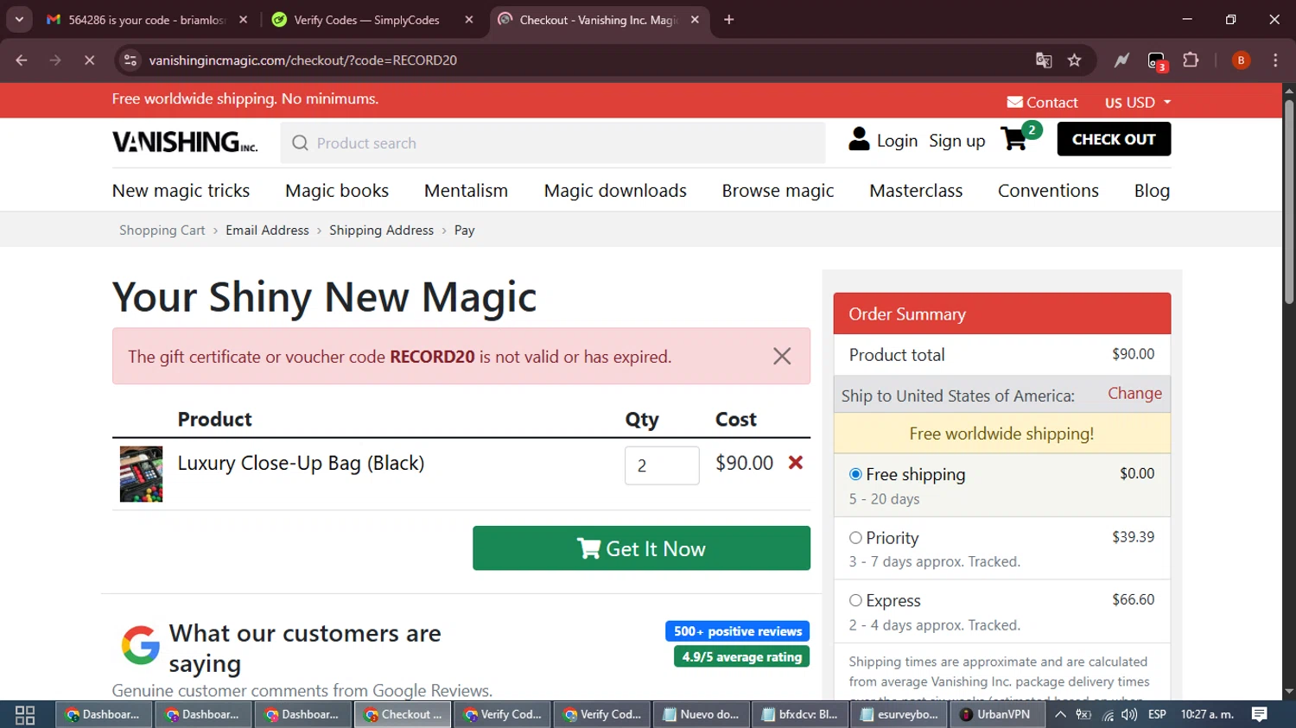Click the Google logo in reviews section
The image size is (1296, 728).
140,645
